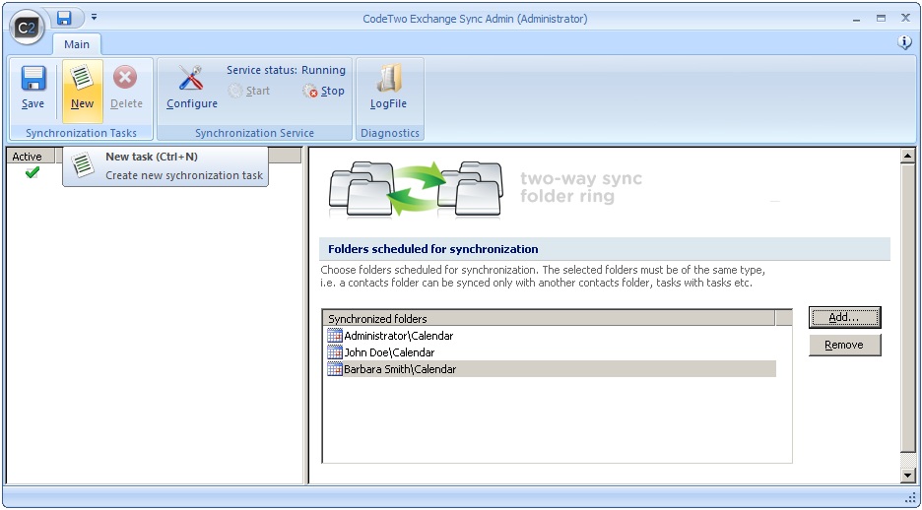
Task: Stop the synchronization service
Action: coord(323,91)
